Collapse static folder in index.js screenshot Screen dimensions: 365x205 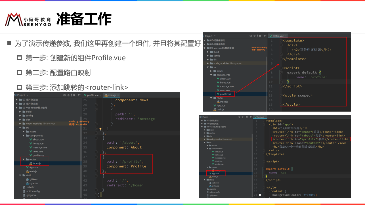(20, 175)
